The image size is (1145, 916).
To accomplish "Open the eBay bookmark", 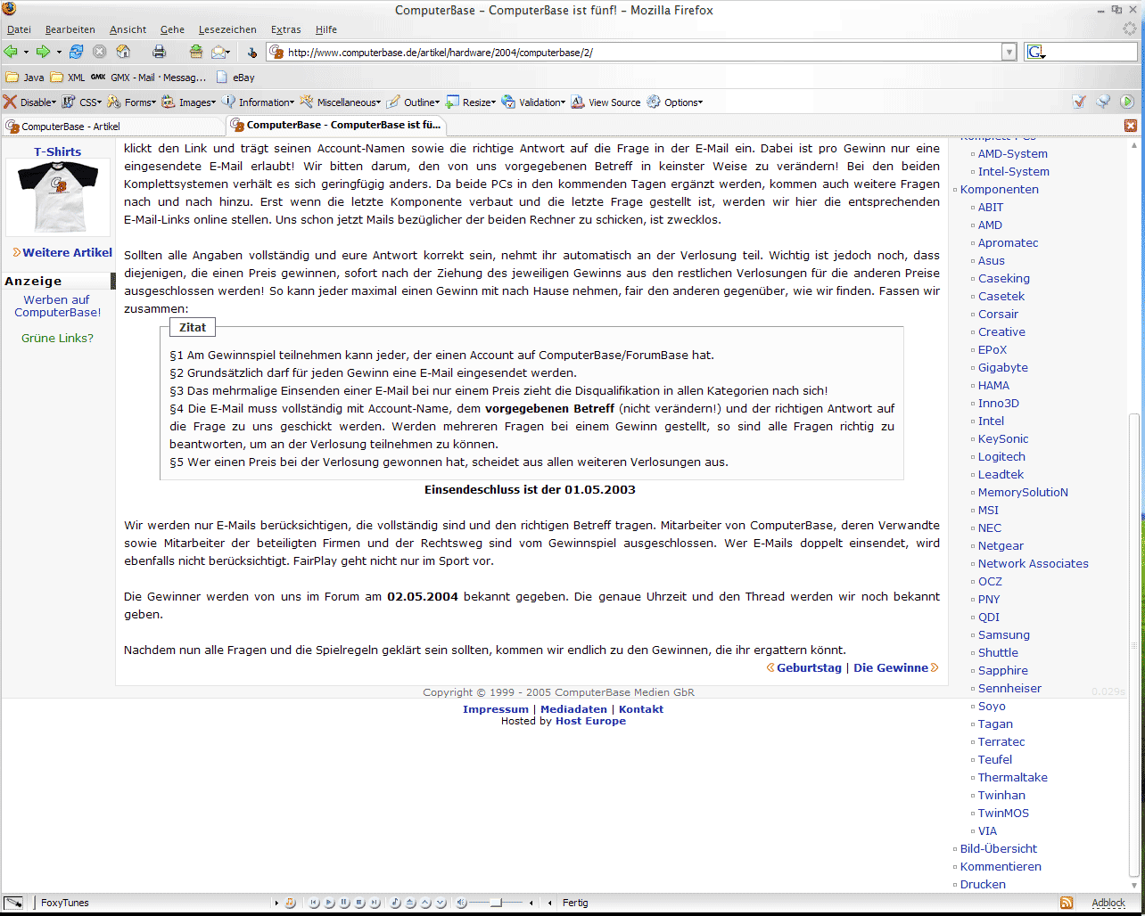I will click(x=235, y=78).
